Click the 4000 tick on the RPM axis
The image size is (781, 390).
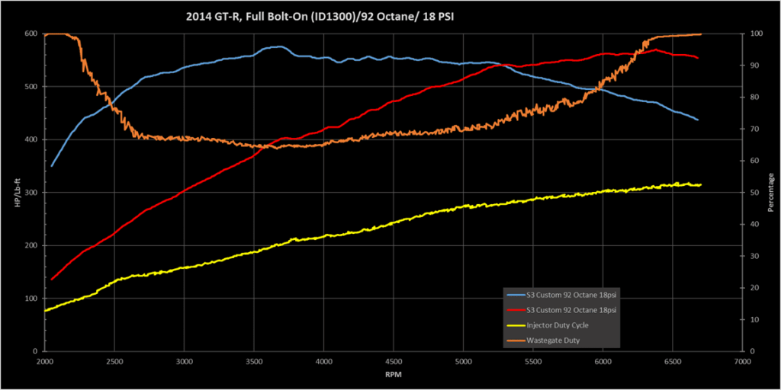click(323, 361)
